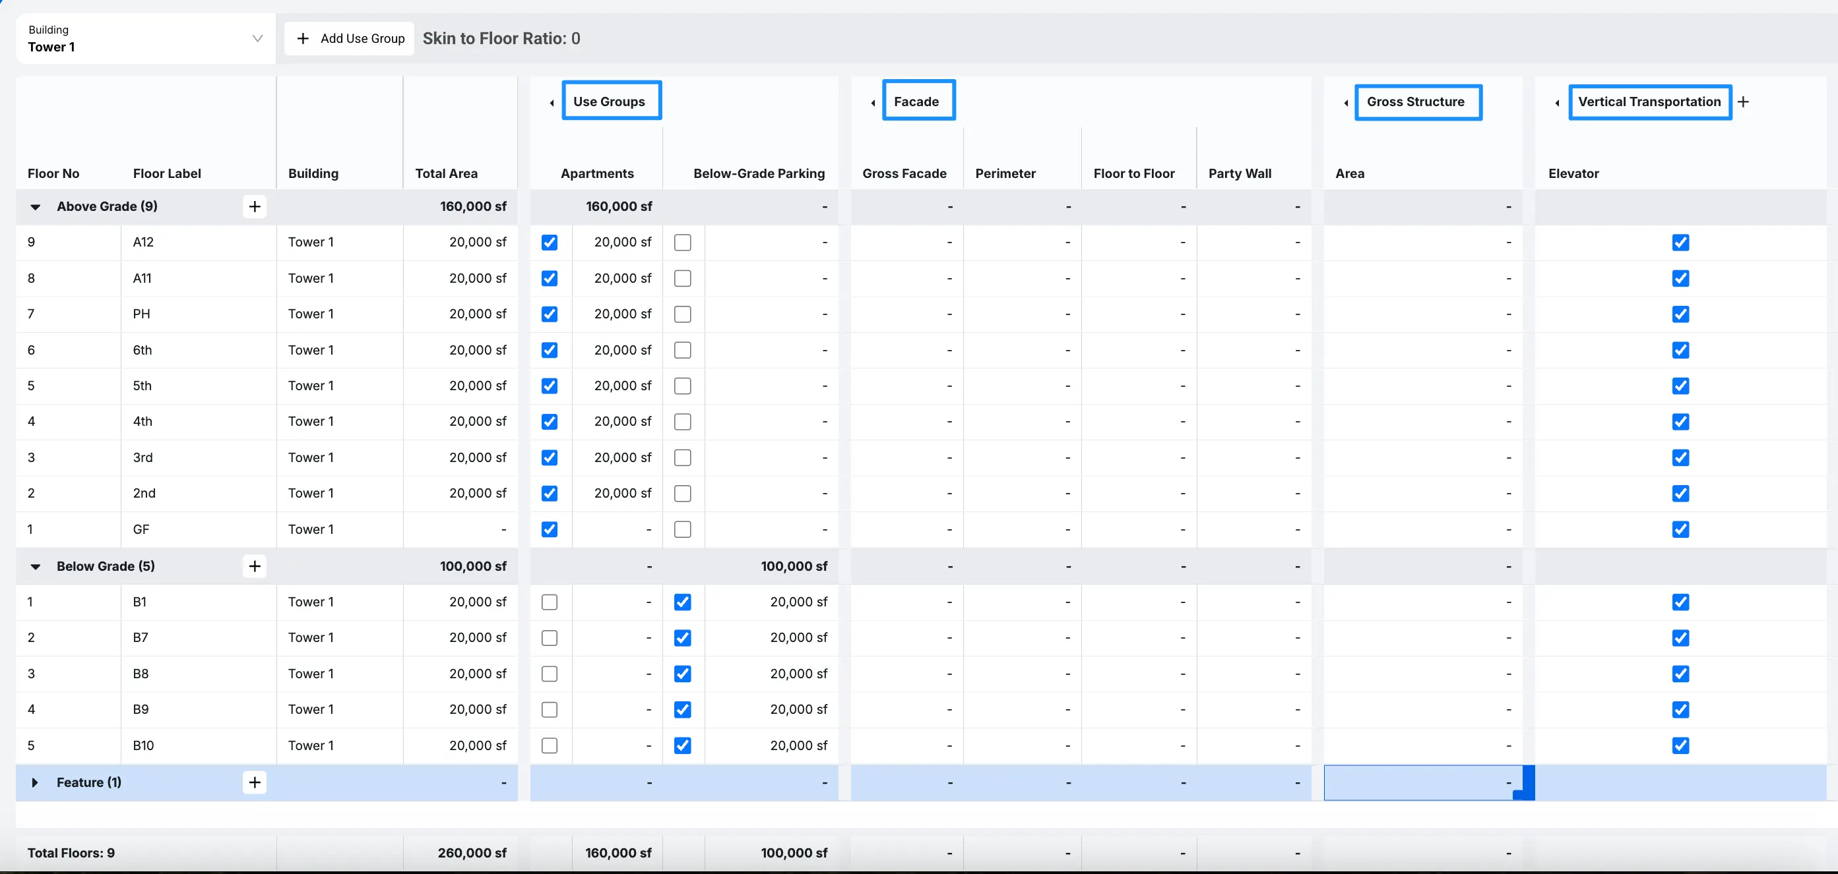
Task: Click plus icon next to Above Grade
Action: click(255, 207)
